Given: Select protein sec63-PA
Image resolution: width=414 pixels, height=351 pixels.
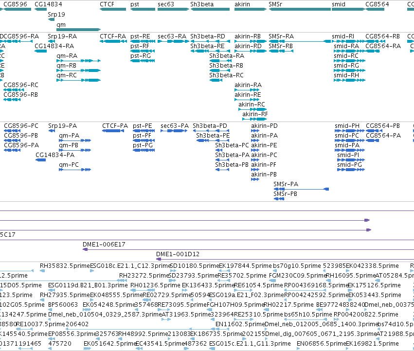Looking at the screenshot, I should [174, 131].
